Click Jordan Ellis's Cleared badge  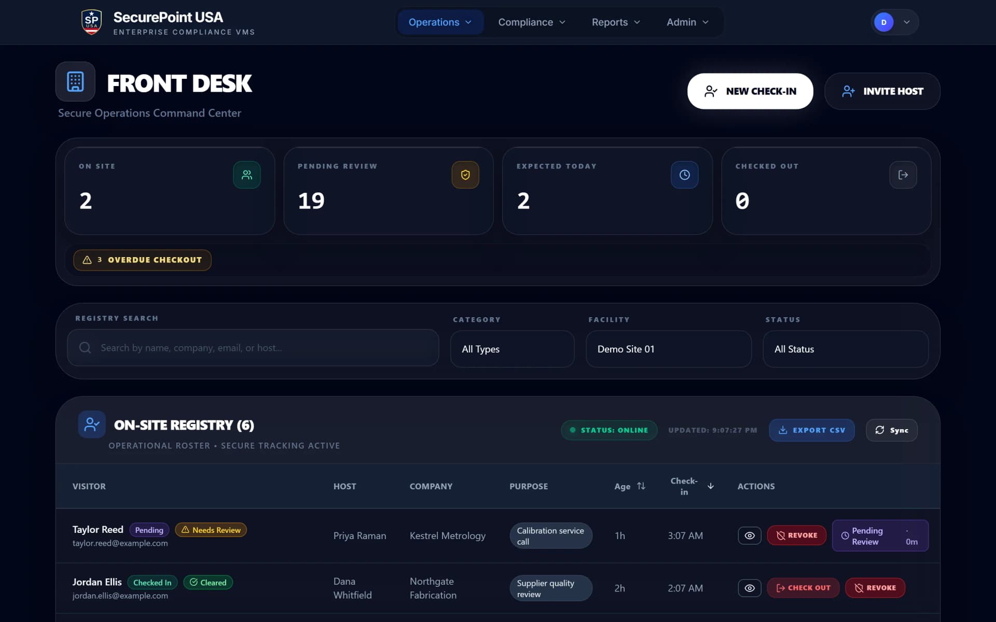coord(208,582)
